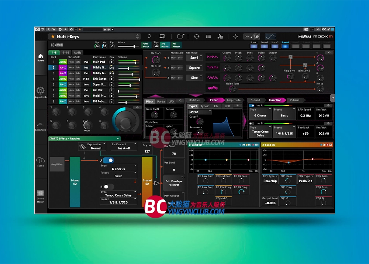Open the Home sidebar page

coord(41,57)
